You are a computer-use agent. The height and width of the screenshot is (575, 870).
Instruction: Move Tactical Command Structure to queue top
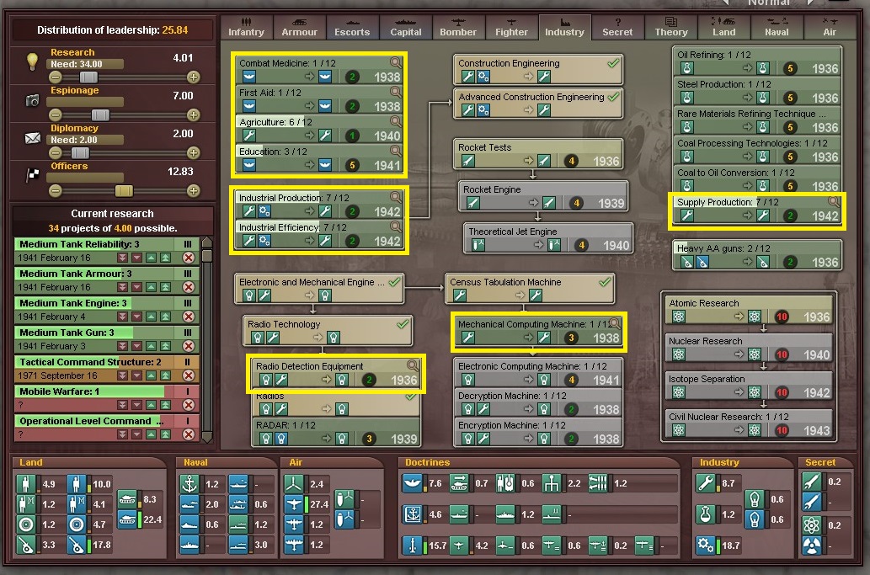(165, 375)
